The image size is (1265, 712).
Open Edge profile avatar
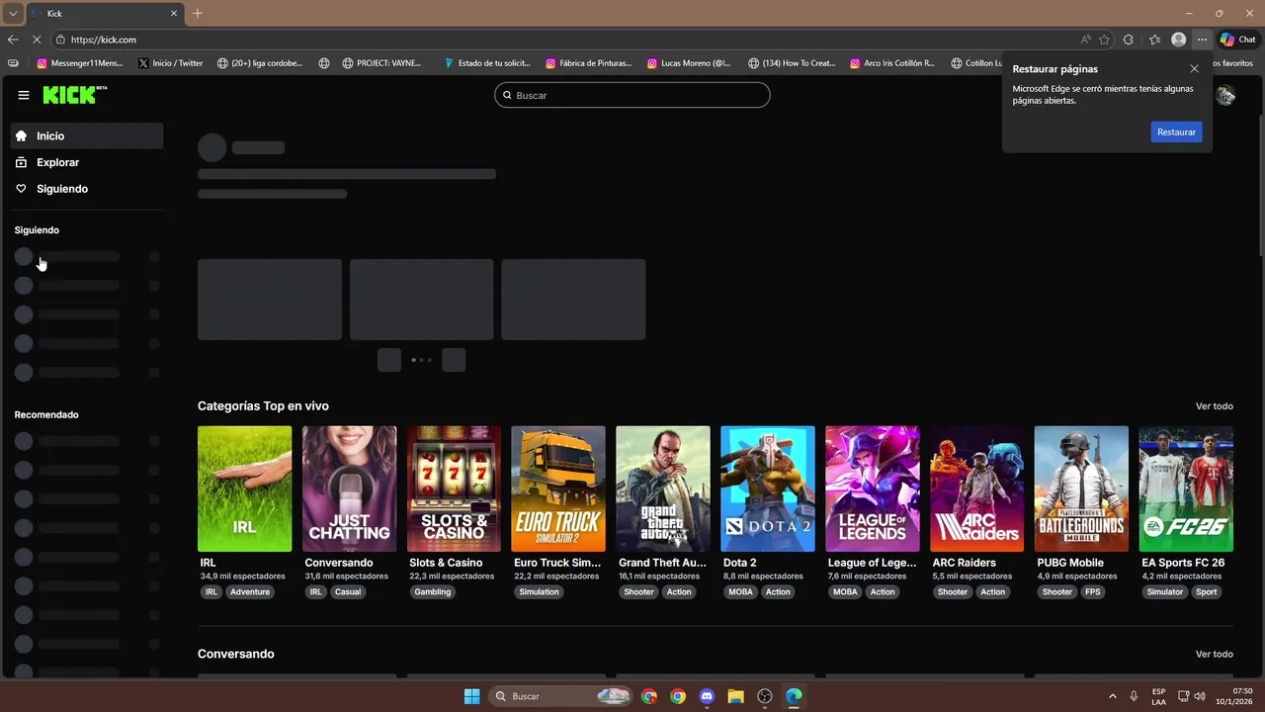coord(1178,40)
